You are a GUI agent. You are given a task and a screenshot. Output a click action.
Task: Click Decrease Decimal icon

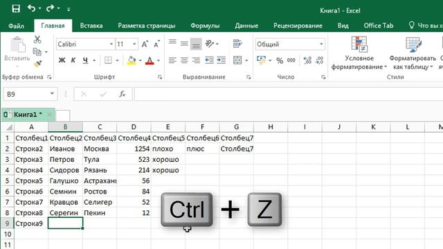320,60
